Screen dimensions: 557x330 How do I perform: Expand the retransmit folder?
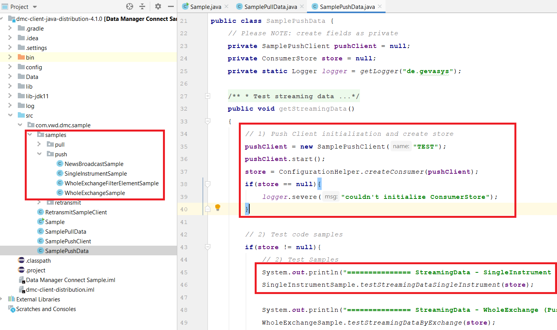pyautogui.click(x=39, y=202)
